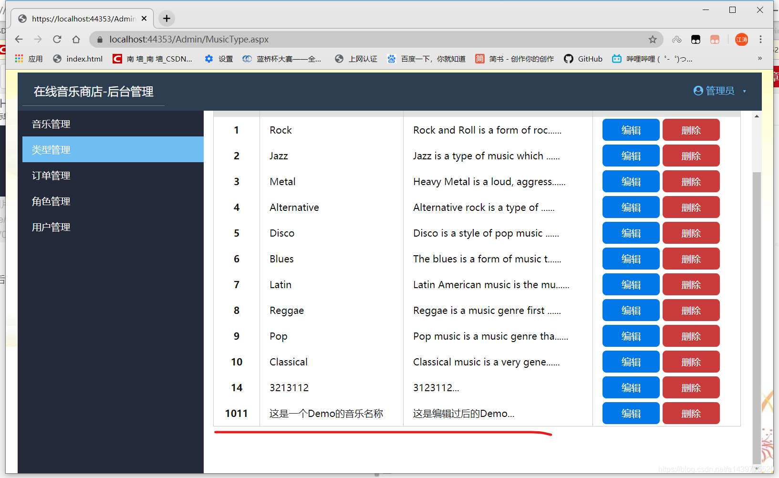Click the 江涛 profile avatar icon
779x478 pixels.
click(742, 40)
